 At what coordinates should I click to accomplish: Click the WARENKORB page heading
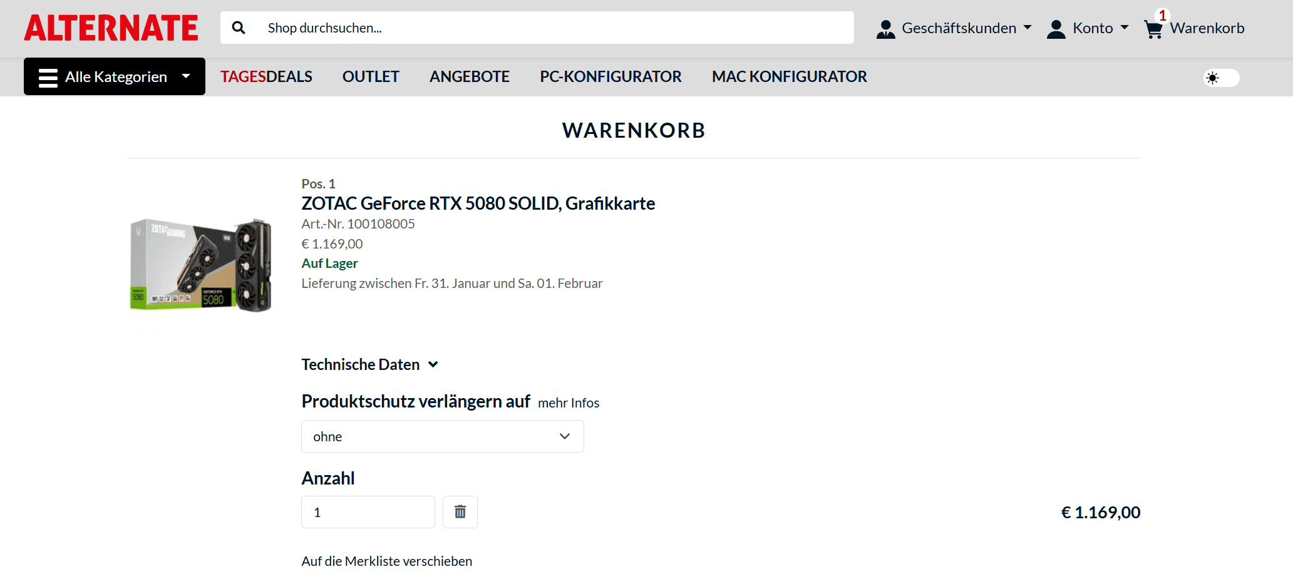(x=634, y=130)
